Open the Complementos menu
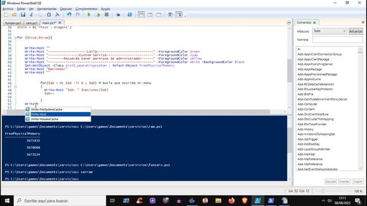This screenshot has height=206, width=367. point(86,9)
